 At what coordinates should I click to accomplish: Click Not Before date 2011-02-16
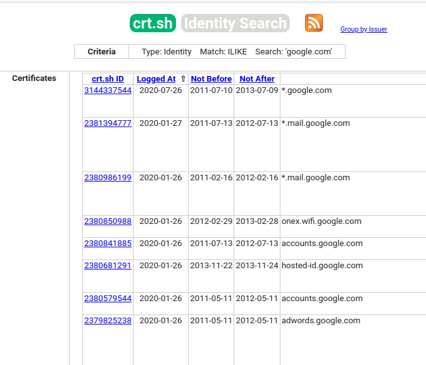[x=211, y=177]
